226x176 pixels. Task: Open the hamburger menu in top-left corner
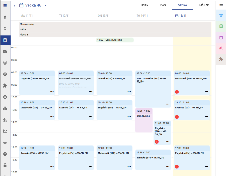5,6
